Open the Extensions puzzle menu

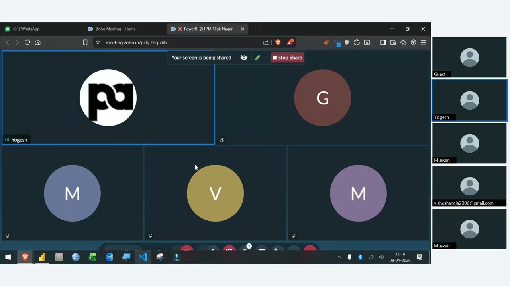pyautogui.click(x=357, y=43)
